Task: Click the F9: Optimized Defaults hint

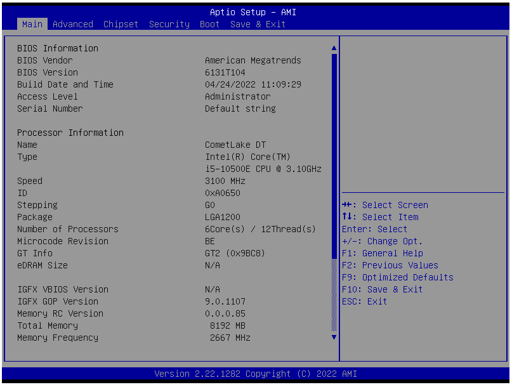Action: click(397, 277)
